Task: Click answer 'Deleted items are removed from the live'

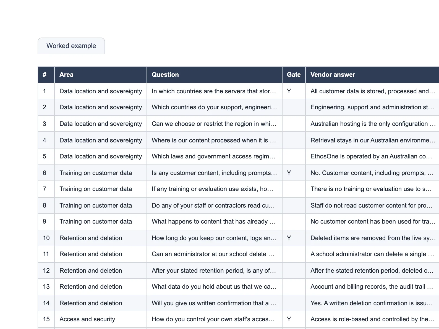Action: (x=372, y=238)
